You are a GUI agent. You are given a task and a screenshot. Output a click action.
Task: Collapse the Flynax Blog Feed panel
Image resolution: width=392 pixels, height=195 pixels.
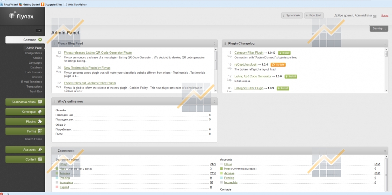214,44
